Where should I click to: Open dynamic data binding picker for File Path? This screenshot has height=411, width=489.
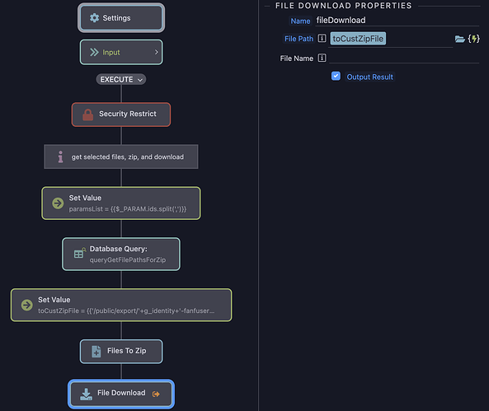click(x=473, y=39)
